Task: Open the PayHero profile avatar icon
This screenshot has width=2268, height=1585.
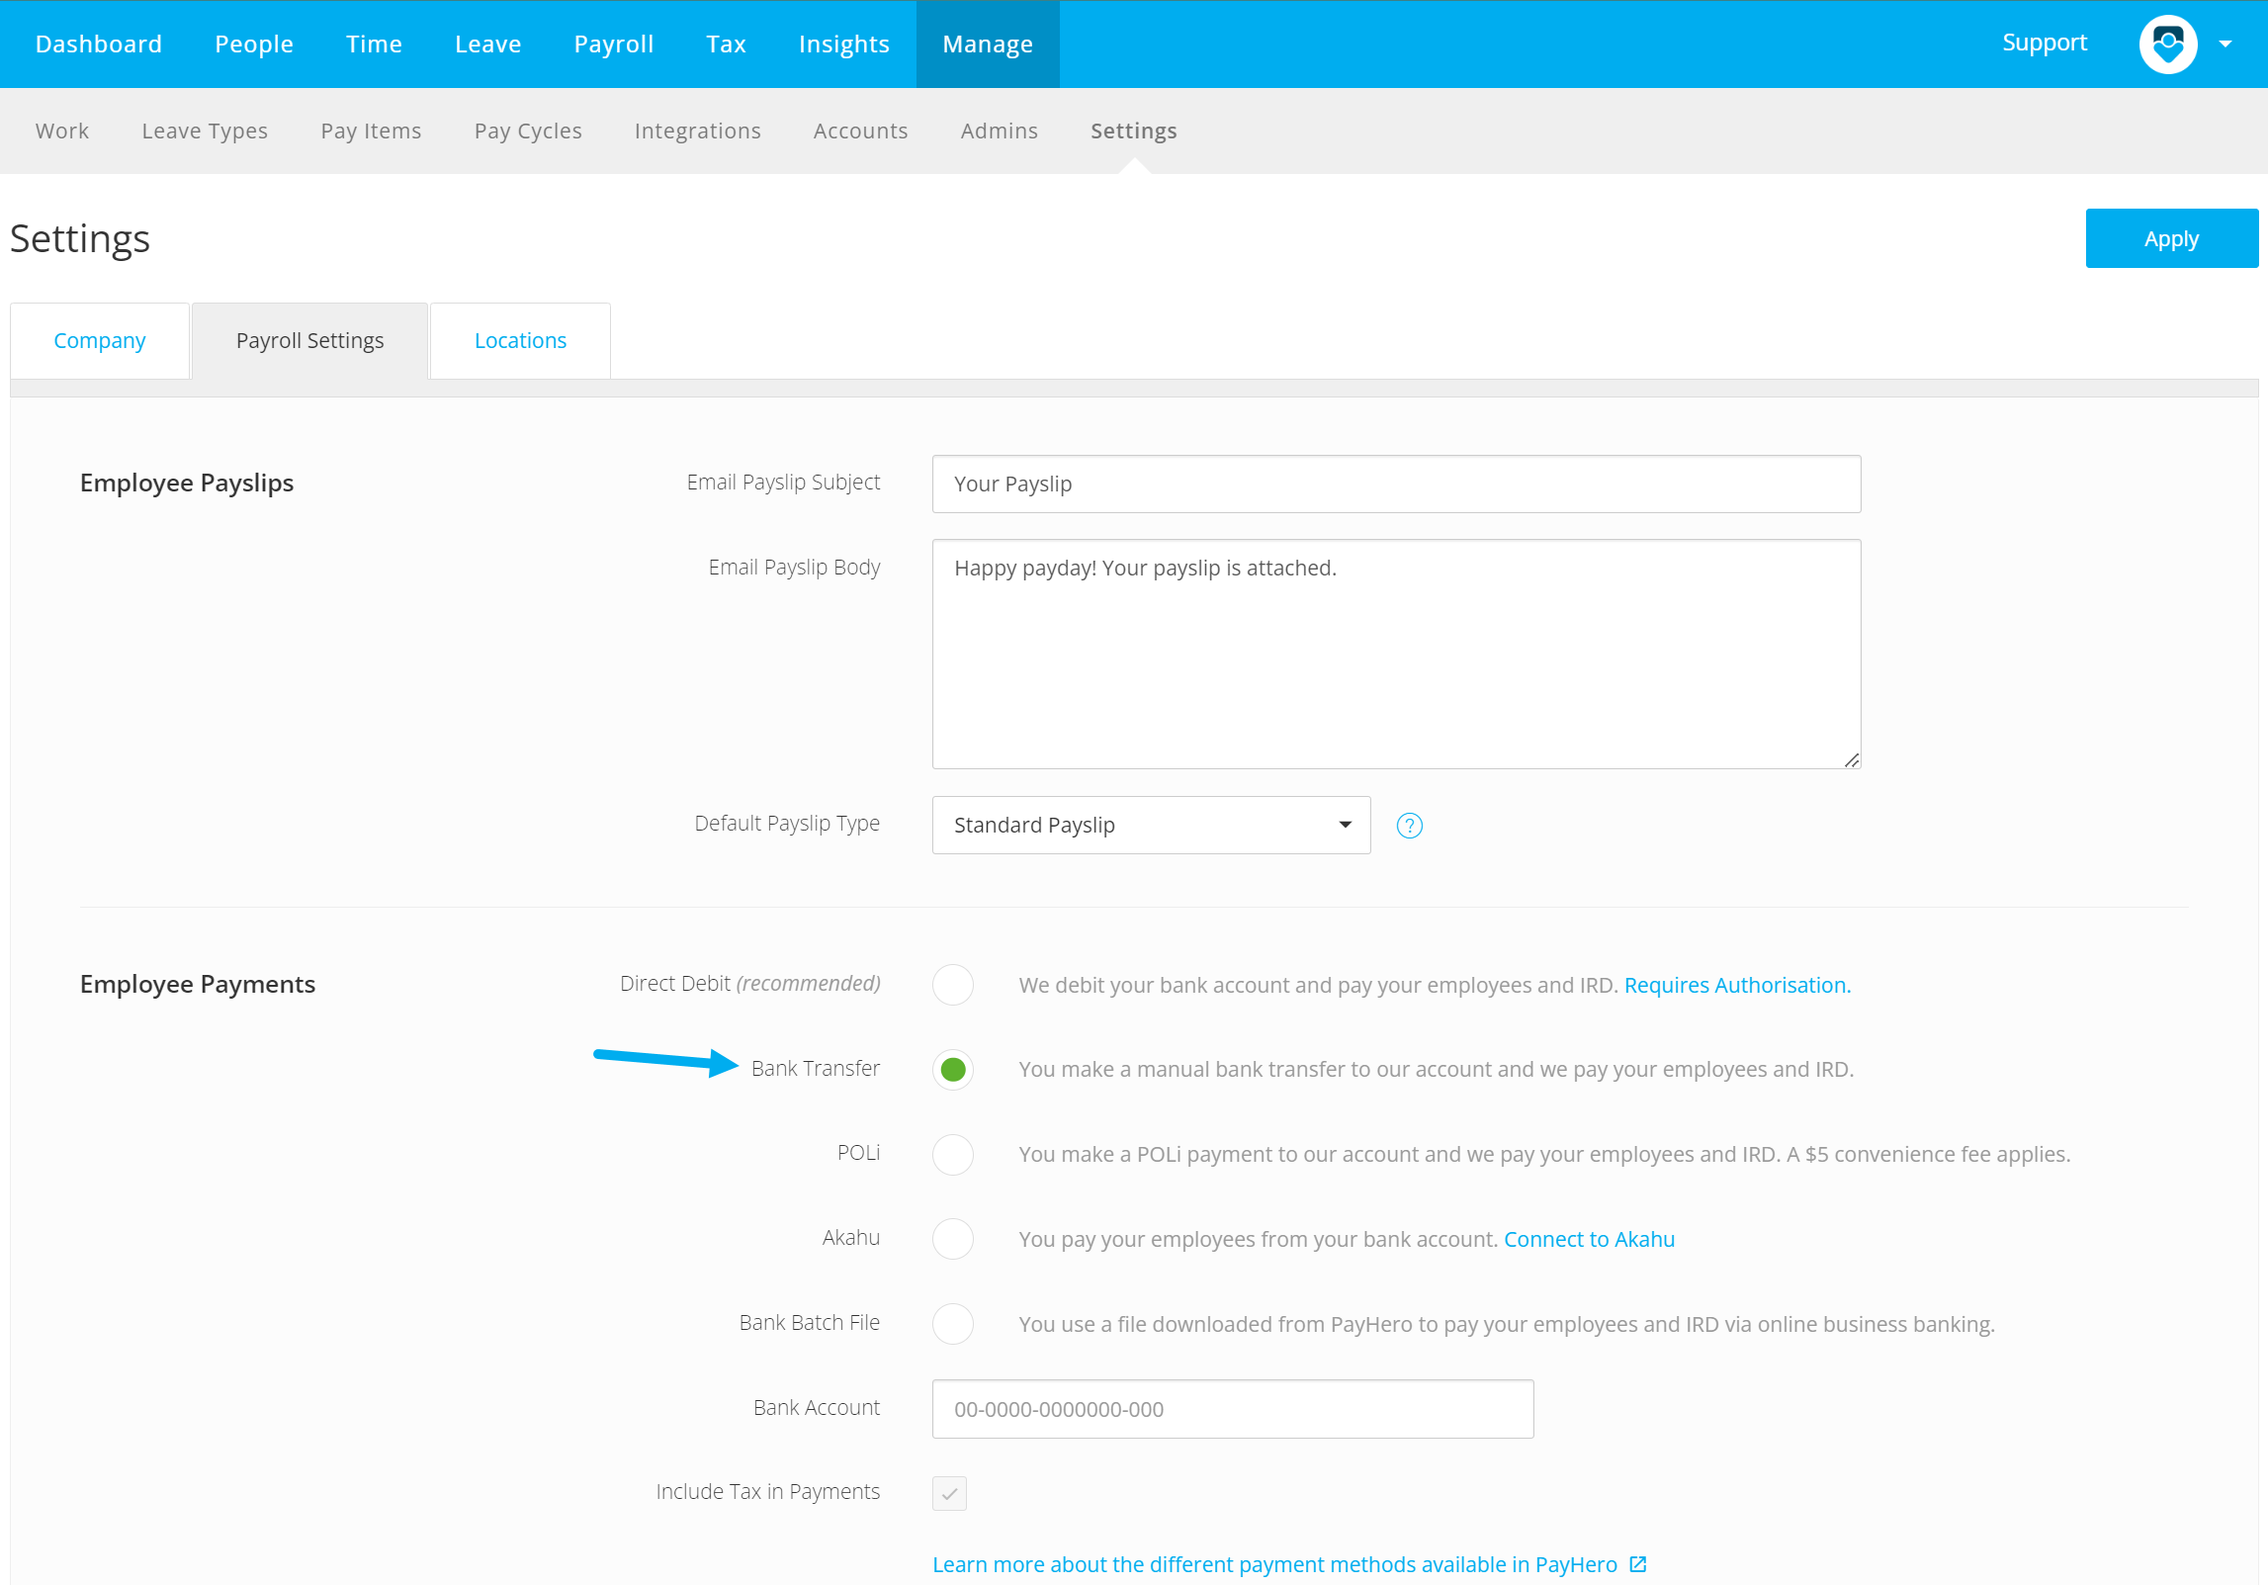Action: click(2167, 44)
